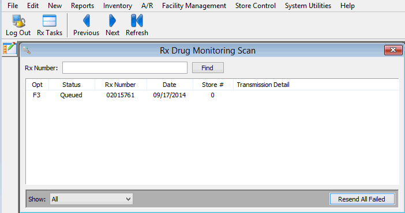
Task: Click the Refresh toolbar icon
Action: 137,25
